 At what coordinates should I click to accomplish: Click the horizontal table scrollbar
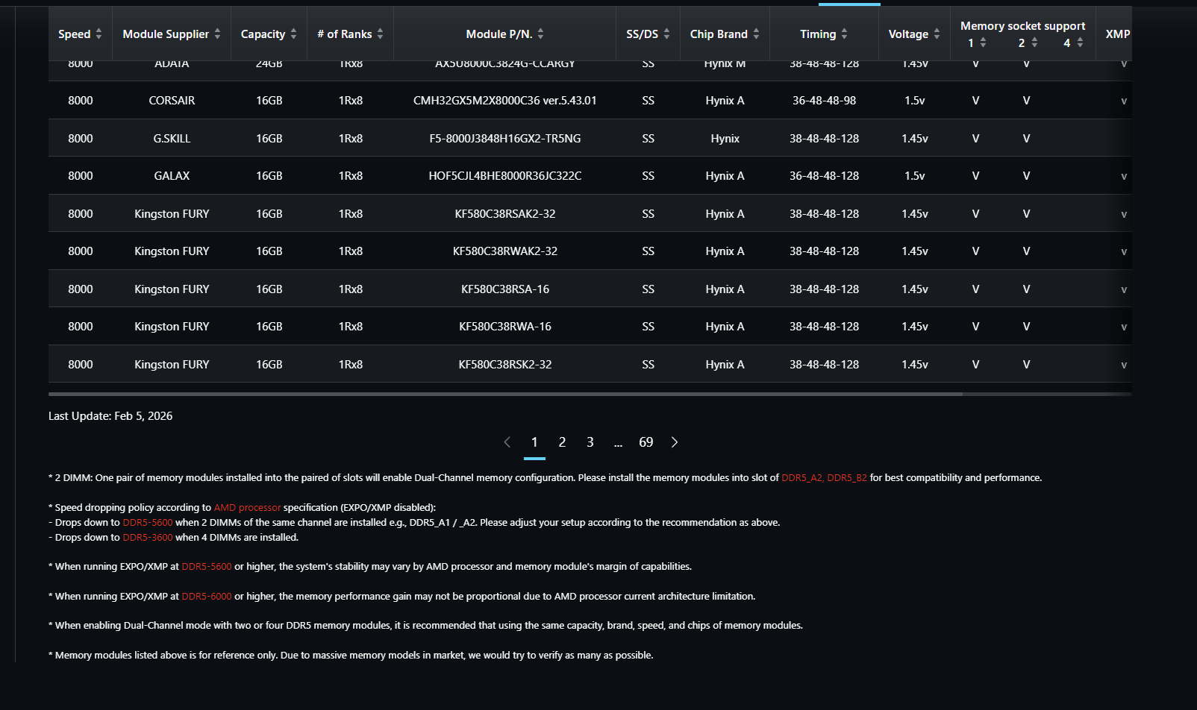coord(505,394)
